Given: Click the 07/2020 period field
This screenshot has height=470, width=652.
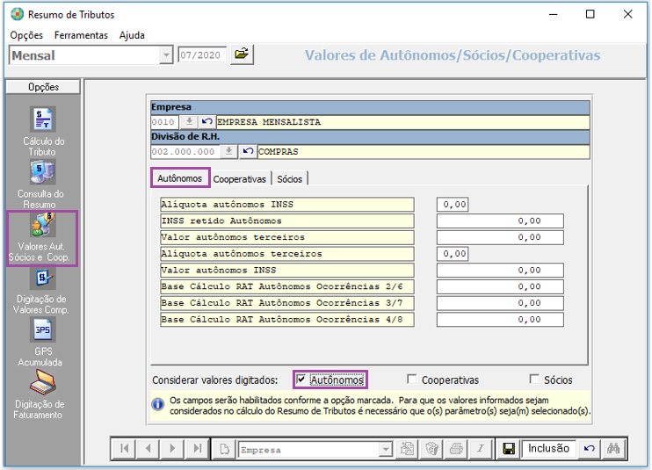Looking at the screenshot, I should pyautogui.click(x=202, y=54).
